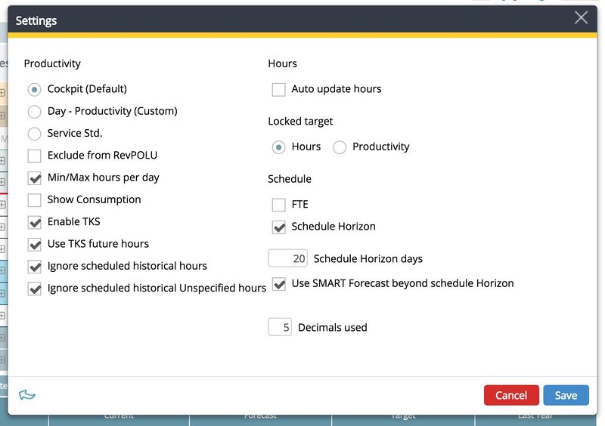This screenshot has height=426, width=605.
Task: Click the bird logo icon at bottom left
Action: point(27,394)
